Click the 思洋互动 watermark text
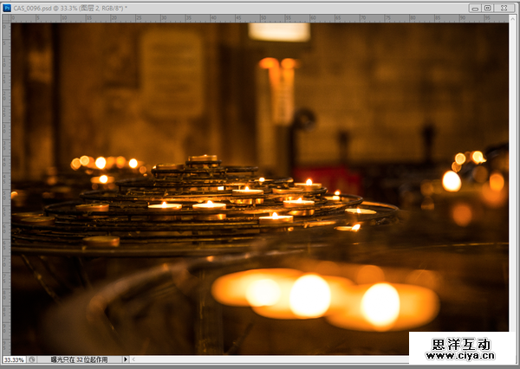This screenshot has width=520, height=369. coord(464,340)
